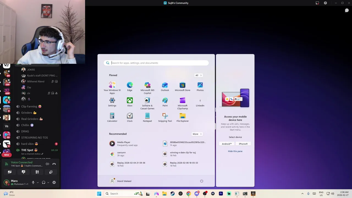
Task: Click the Windows Start button
Action: click(99, 194)
